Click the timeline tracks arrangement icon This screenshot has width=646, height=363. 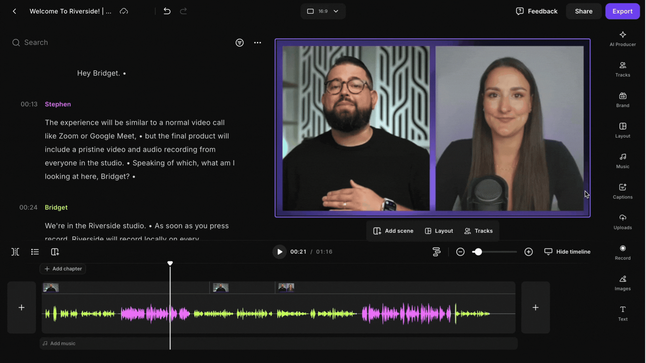pos(436,252)
